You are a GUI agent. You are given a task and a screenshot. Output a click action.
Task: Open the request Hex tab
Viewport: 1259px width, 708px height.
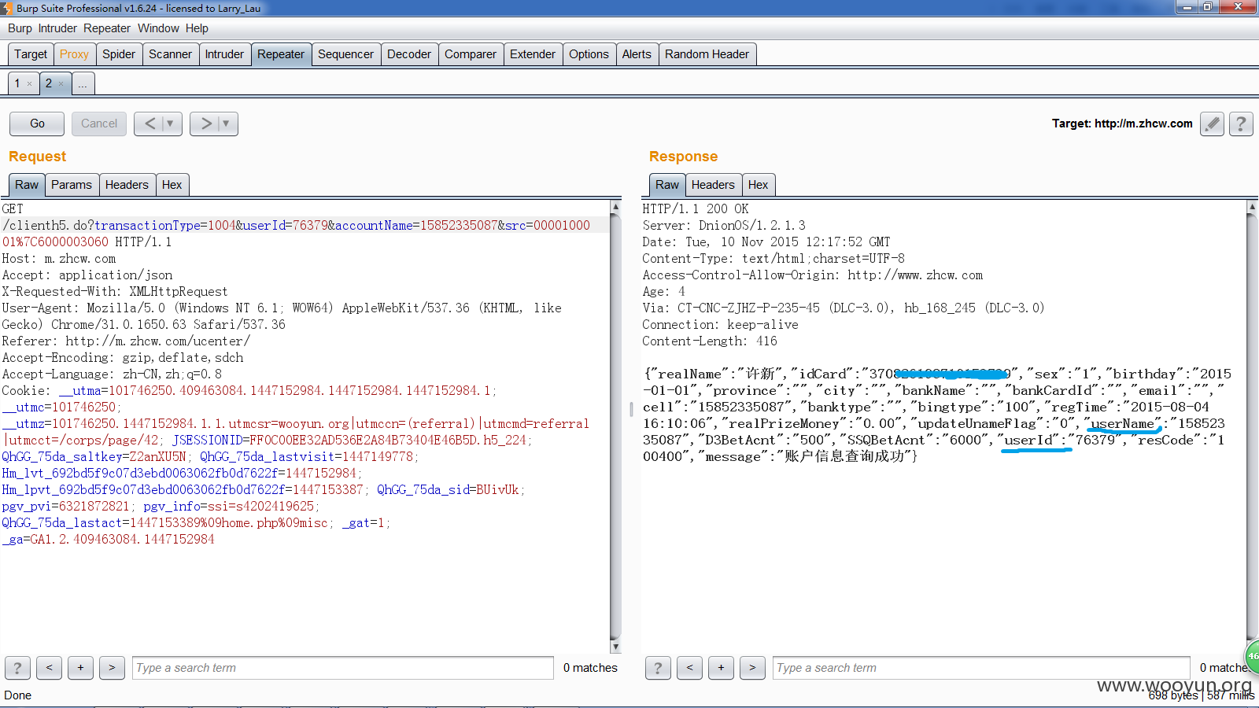point(172,185)
